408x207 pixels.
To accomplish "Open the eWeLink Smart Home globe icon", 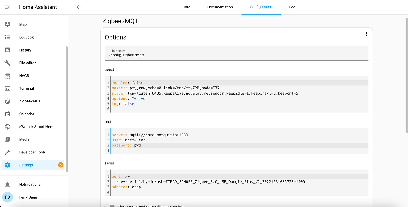I will [8, 127].
